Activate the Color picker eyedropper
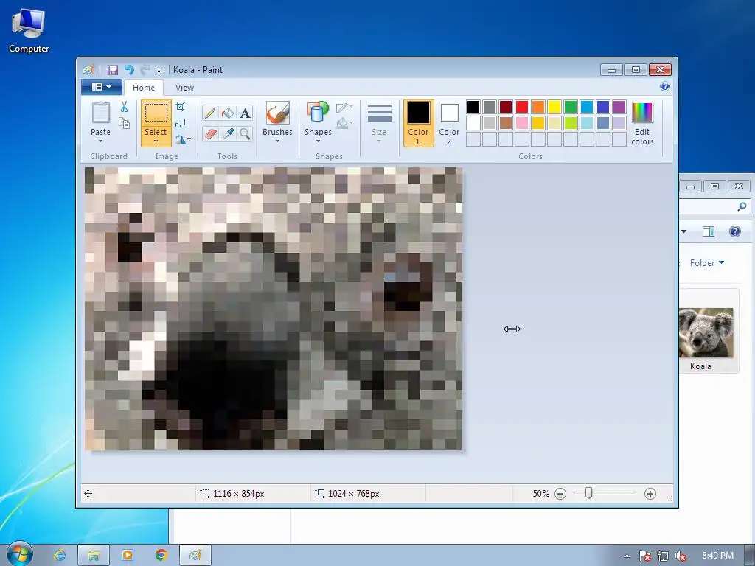The width and height of the screenshot is (755, 566). pos(228,133)
